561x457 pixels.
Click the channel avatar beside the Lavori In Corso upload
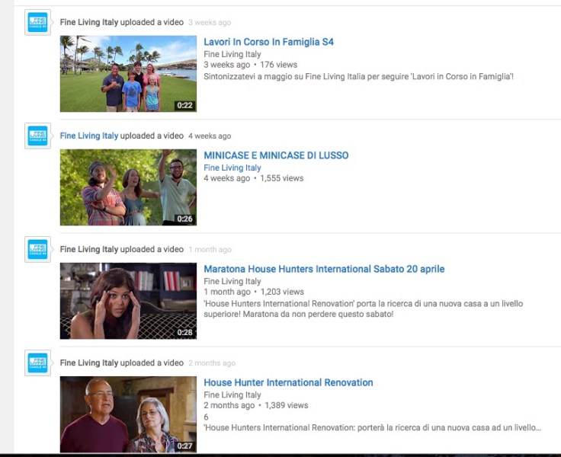(37, 23)
